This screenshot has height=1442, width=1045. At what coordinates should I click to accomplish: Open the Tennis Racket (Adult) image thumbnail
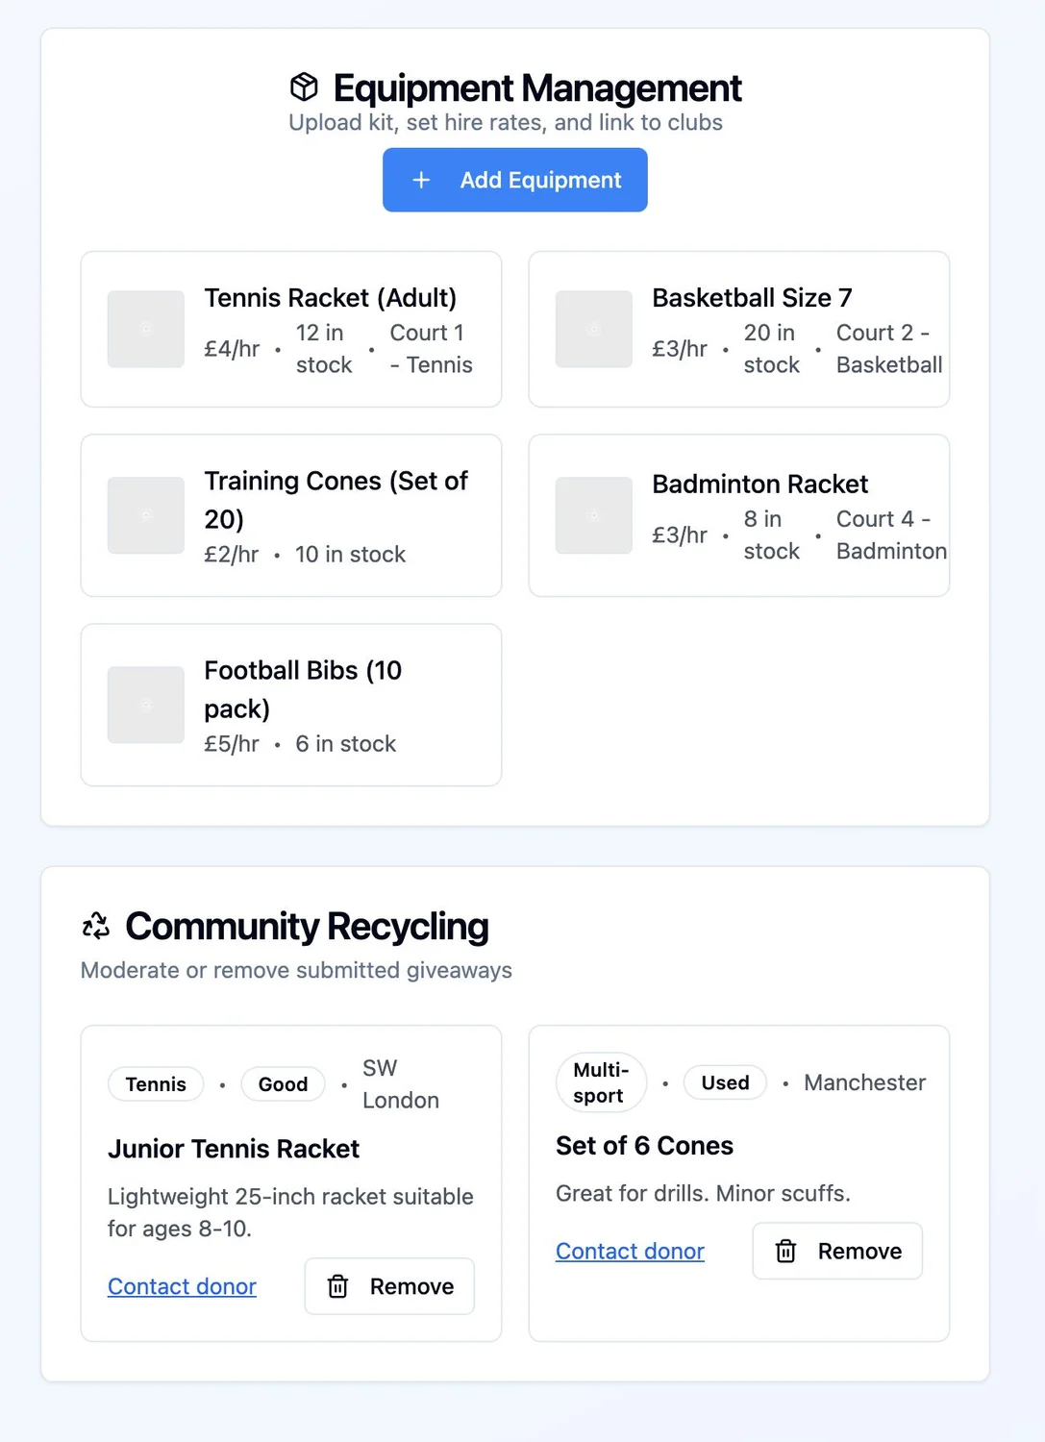click(x=146, y=329)
